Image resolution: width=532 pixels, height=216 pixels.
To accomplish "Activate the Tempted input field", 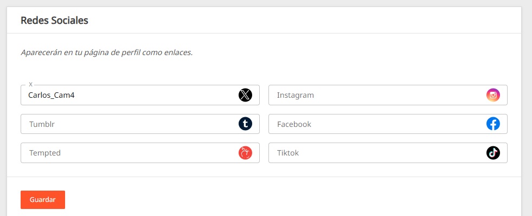I will click(x=140, y=153).
